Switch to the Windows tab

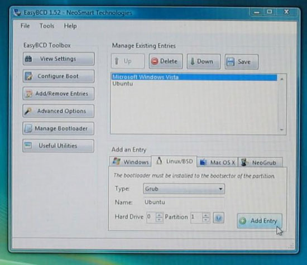click(x=131, y=162)
